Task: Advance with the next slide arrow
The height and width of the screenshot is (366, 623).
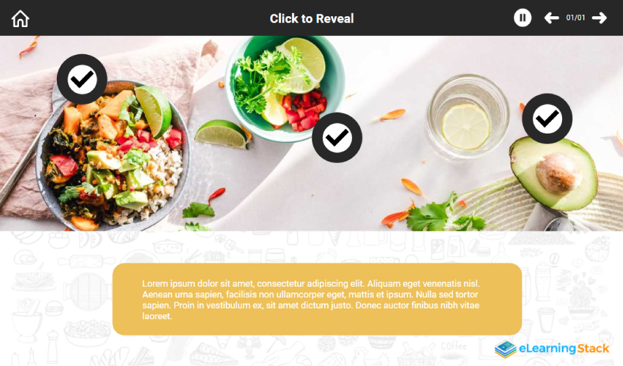Action: pos(599,18)
